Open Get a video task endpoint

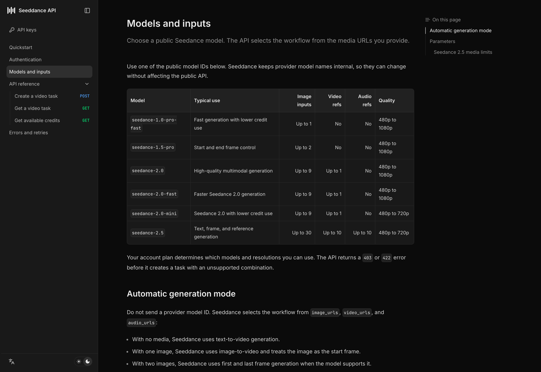point(33,108)
